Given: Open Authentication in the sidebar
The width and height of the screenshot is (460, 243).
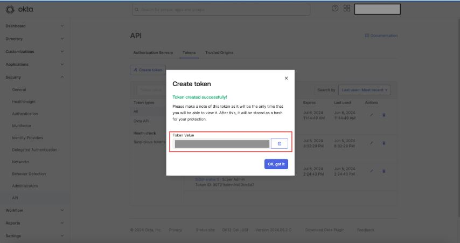Looking at the screenshot, I should click(x=25, y=114).
